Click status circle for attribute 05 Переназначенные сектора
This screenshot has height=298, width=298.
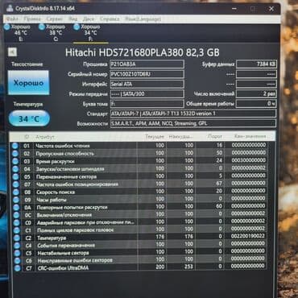15,176
